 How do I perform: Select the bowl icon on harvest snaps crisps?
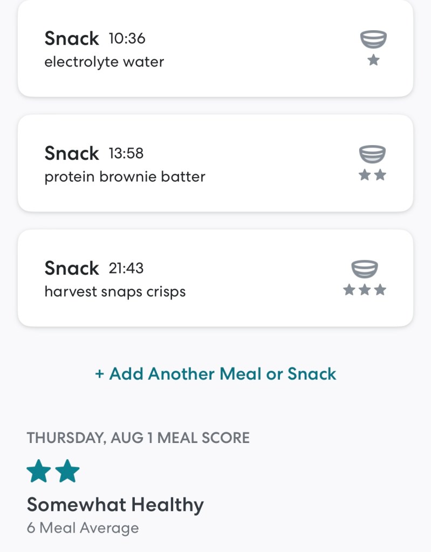pos(365,269)
